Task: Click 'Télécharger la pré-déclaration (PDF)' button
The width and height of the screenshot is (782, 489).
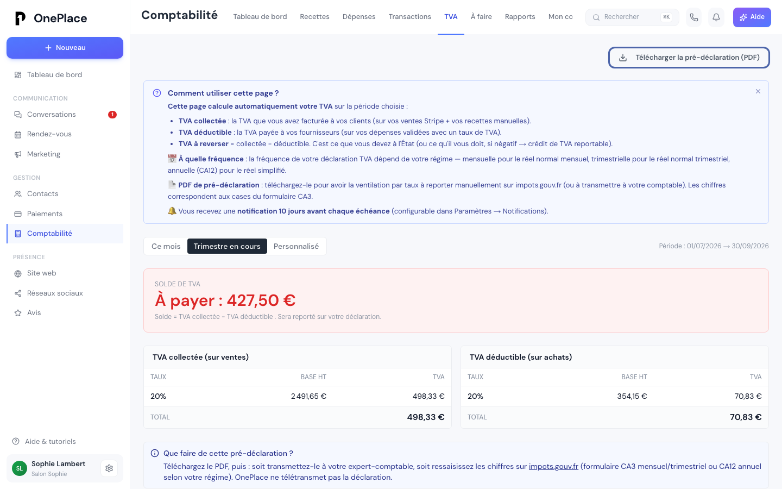Action: coord(689,58)
